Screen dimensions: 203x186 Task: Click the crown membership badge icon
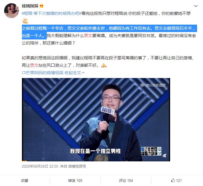coord(41,6)
